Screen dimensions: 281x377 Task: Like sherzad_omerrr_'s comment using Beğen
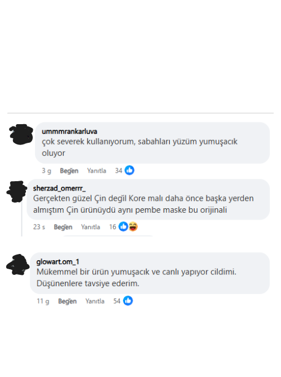(x=63, y=227)
